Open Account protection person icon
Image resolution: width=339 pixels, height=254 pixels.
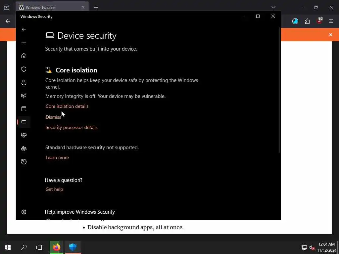[x=24, y=82]
